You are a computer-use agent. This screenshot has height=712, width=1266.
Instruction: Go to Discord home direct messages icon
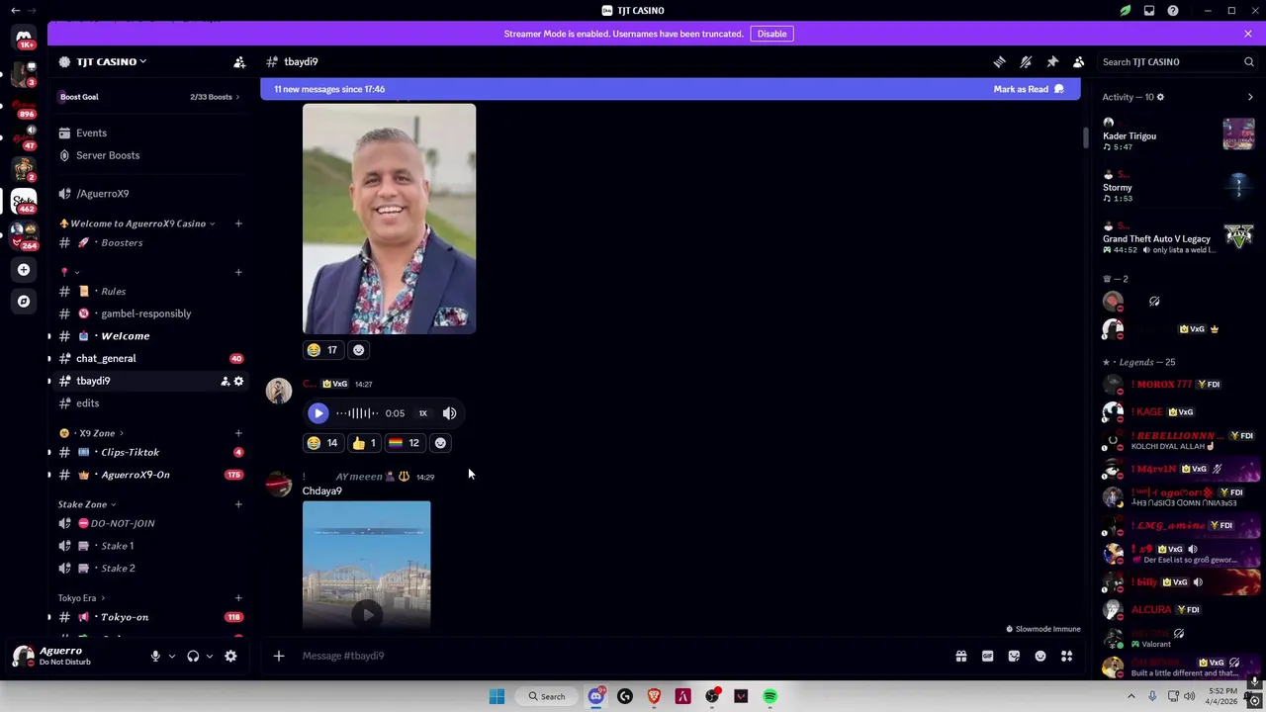(x=24, y=38)
